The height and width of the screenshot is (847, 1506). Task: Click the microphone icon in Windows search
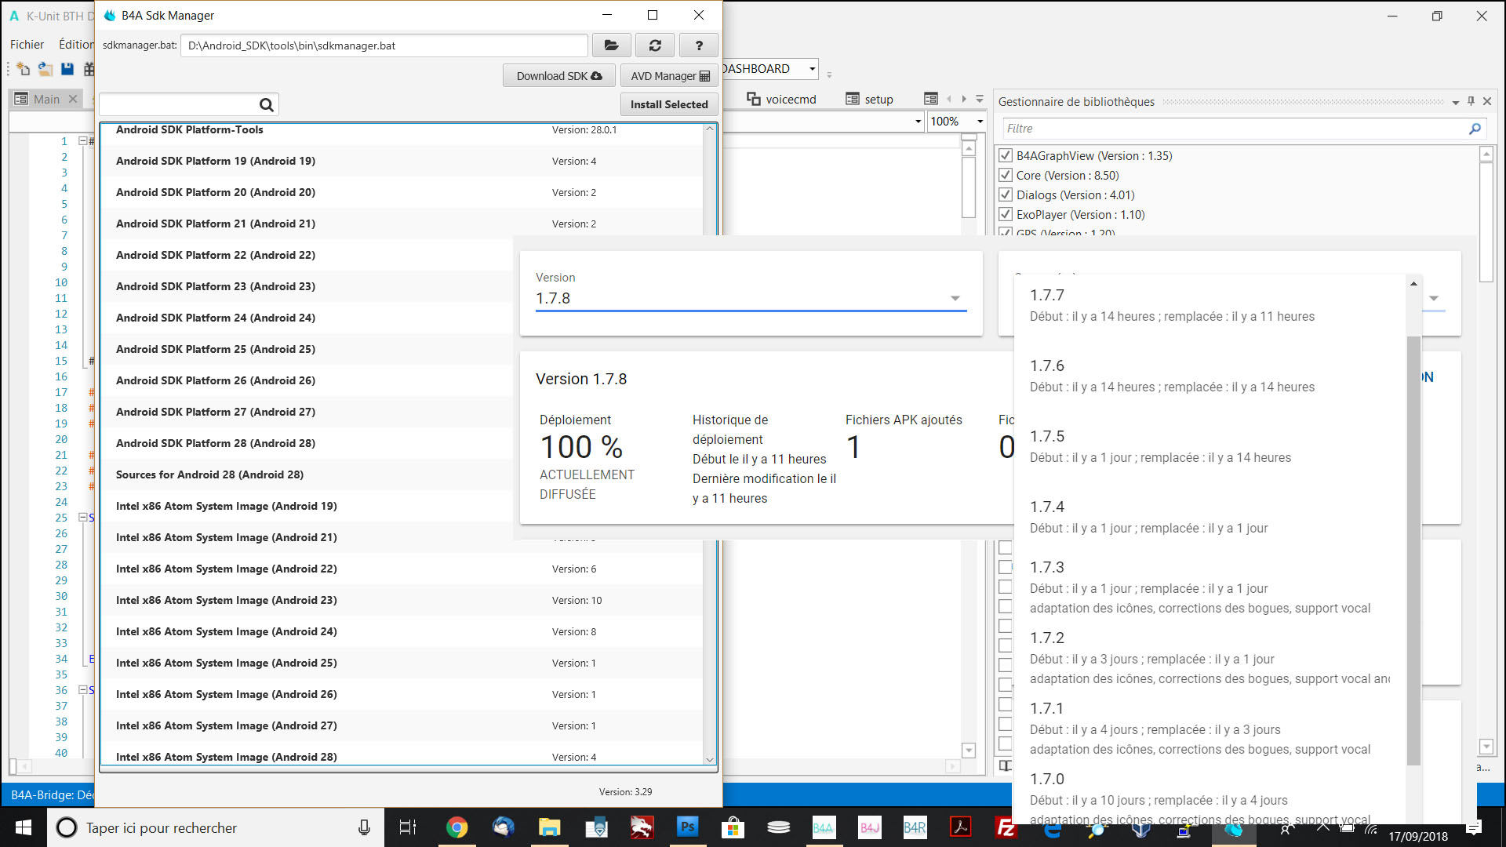coord(364,827)
